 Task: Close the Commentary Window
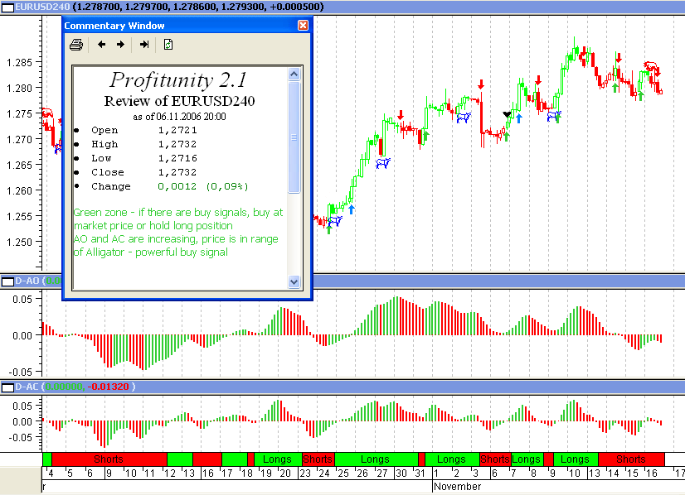point(303,26)
